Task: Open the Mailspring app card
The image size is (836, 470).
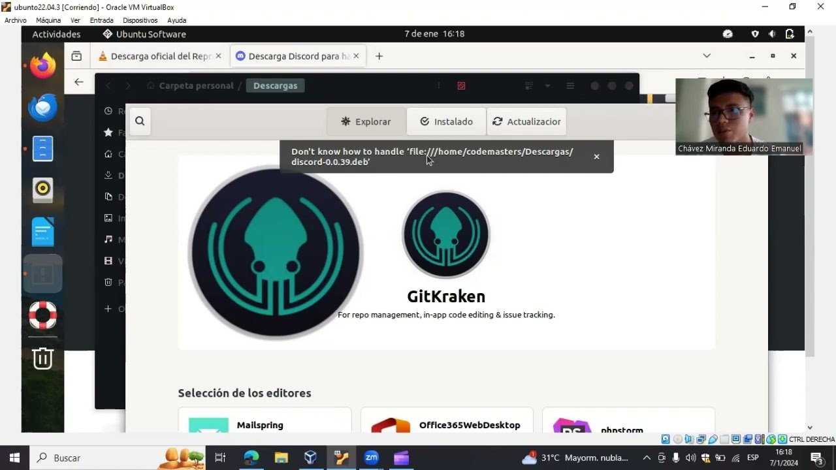Action: [265, 420]
